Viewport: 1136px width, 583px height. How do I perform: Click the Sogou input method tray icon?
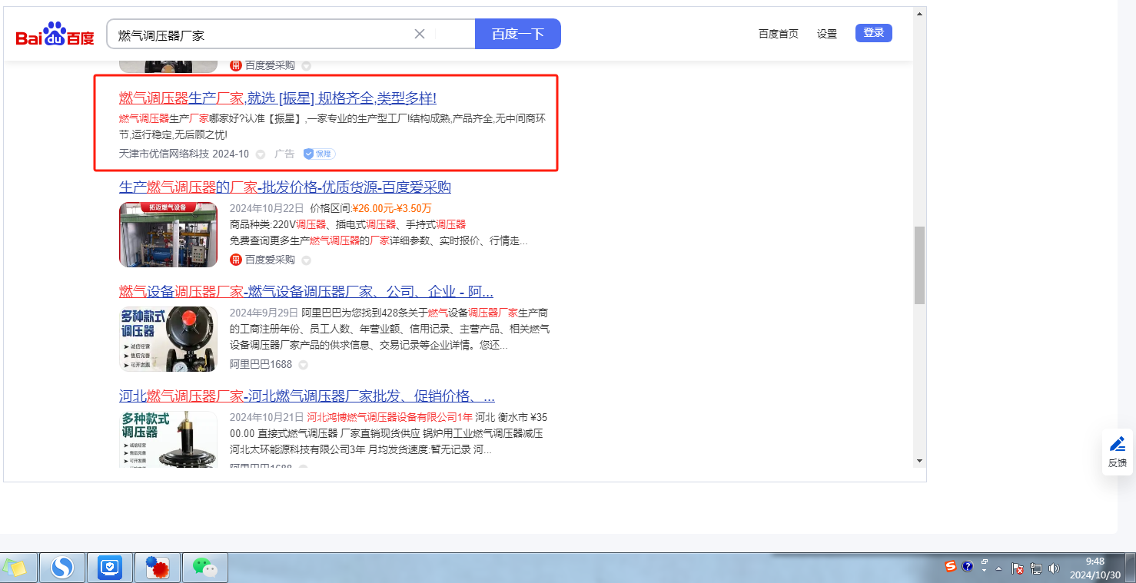pos(951,566)
